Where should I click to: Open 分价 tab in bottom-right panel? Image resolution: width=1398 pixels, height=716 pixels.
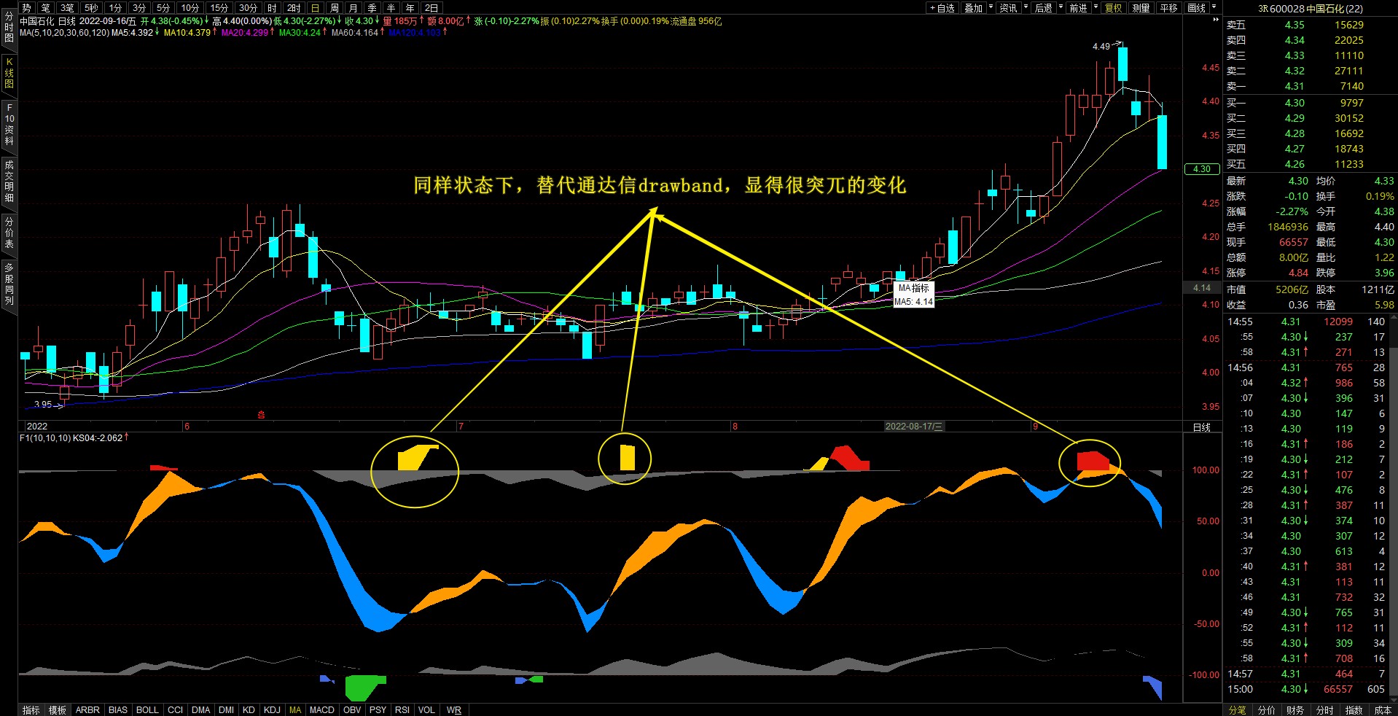[x=1267, y=709]
